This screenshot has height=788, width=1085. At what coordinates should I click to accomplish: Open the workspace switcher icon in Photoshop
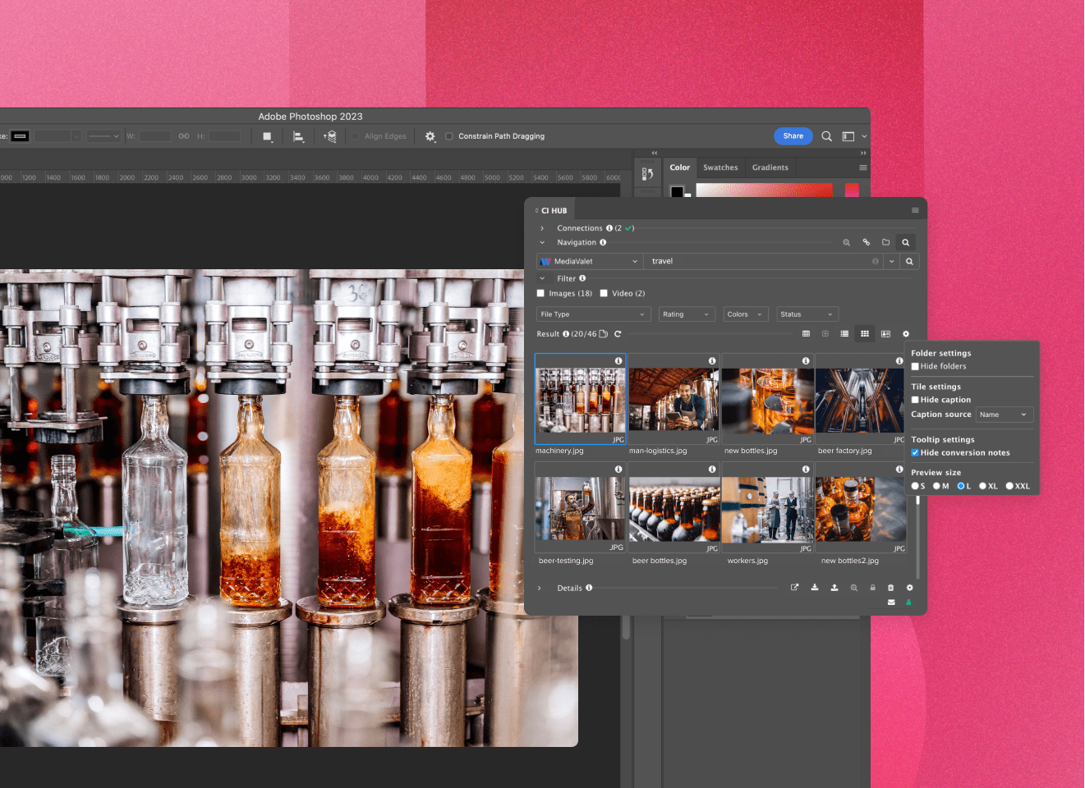point(848,136)
